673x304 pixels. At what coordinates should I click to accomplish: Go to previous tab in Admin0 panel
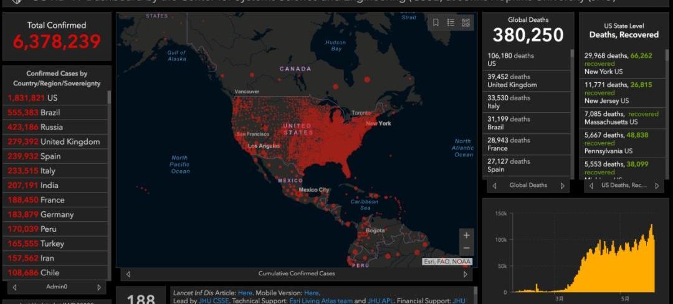pyautogui.click(x=14, y=287)
